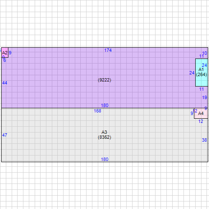Click the 174 dimension at purple area's top

pyautogui.click(x=108, y=50)
